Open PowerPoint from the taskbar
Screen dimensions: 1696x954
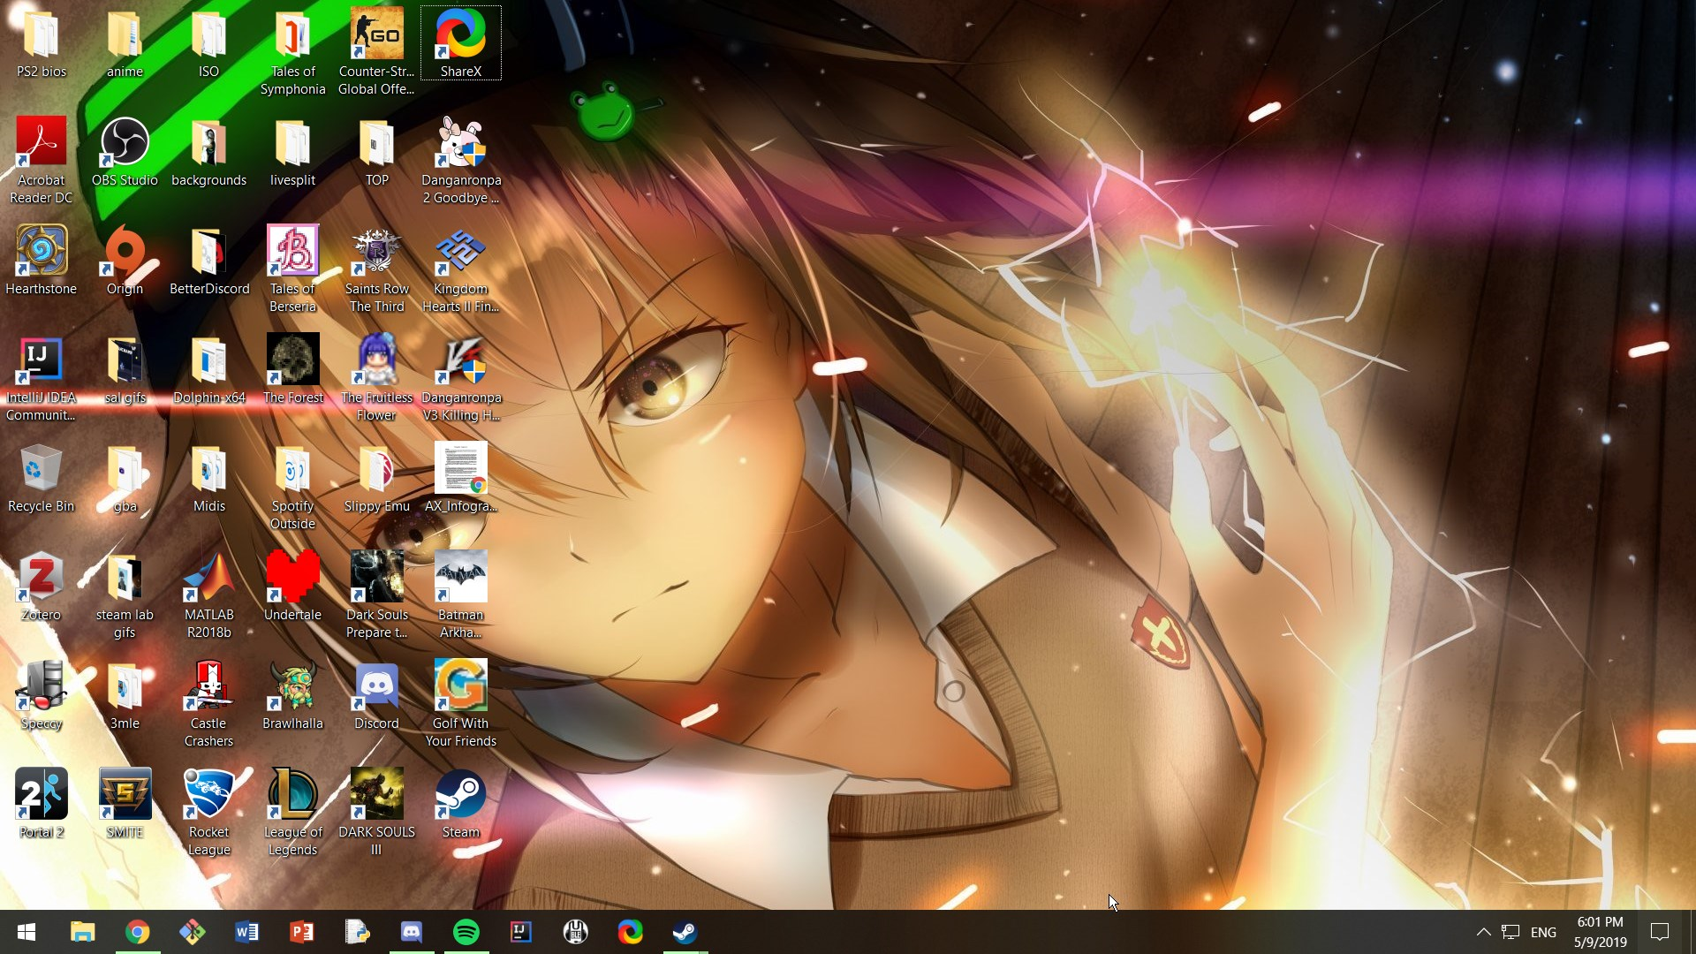301,932
